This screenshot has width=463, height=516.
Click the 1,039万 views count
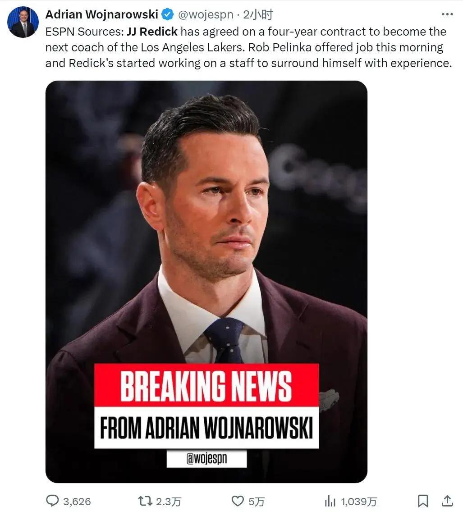pos(358,502)
